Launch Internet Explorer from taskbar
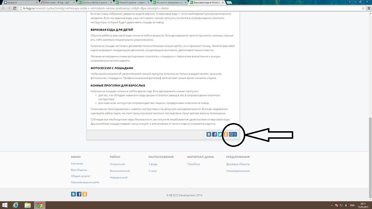372x209 pixels. (16, 205)
